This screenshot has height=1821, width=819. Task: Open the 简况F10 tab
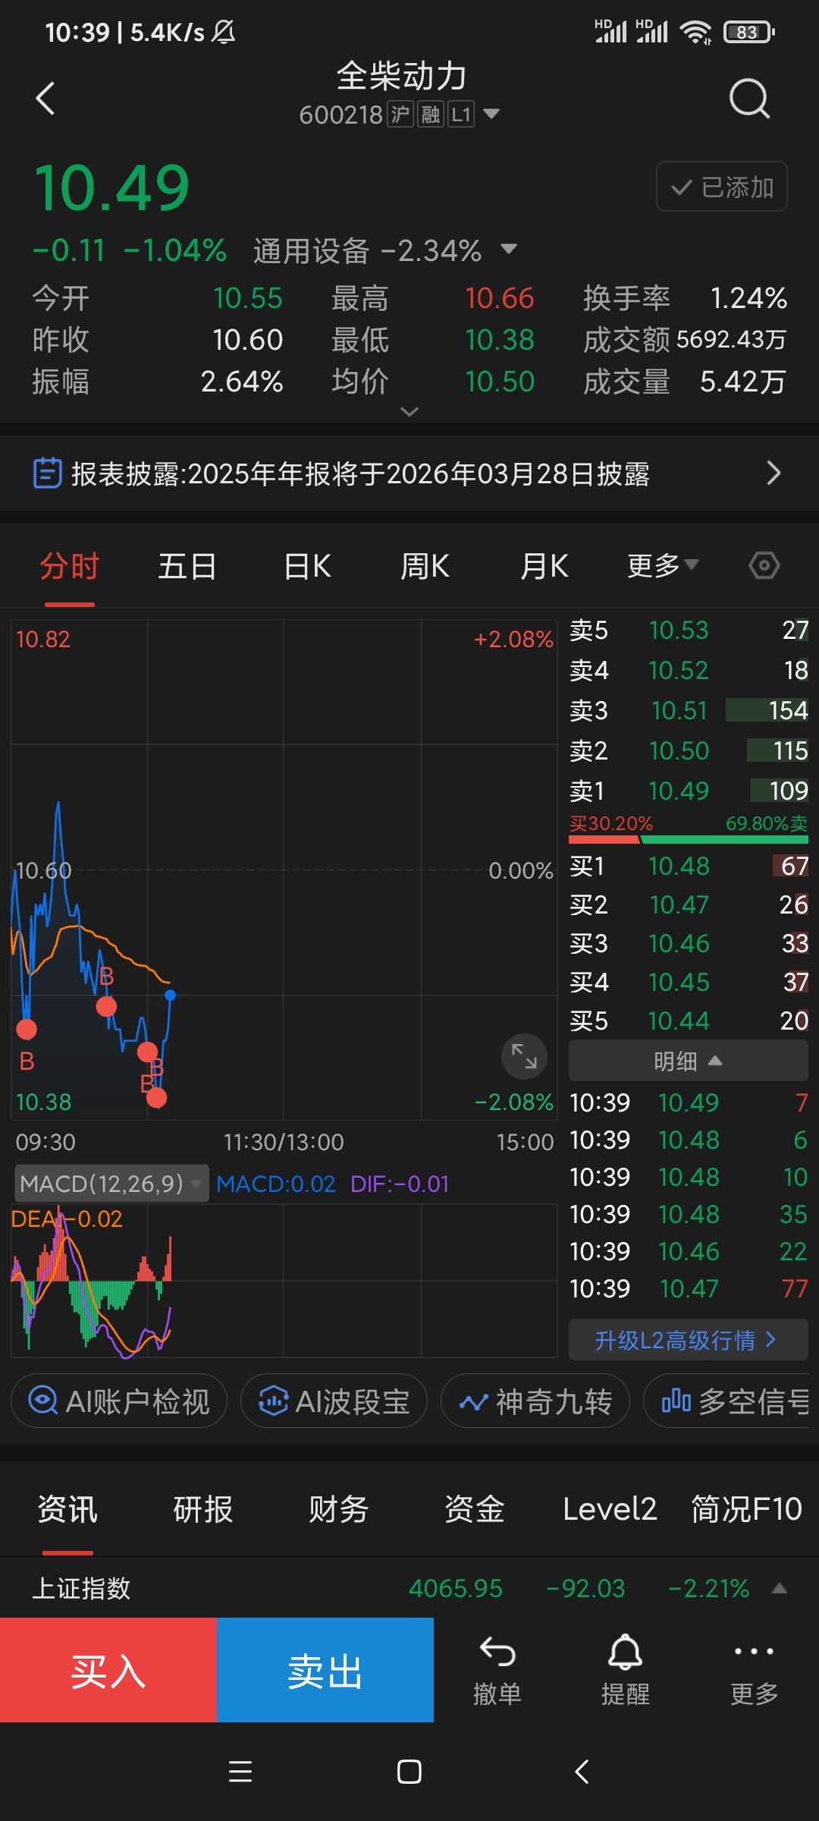pos(746,1509)
